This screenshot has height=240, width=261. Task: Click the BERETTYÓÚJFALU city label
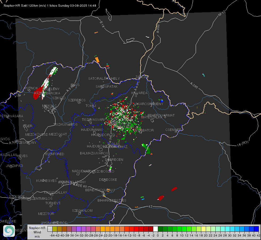100,190
